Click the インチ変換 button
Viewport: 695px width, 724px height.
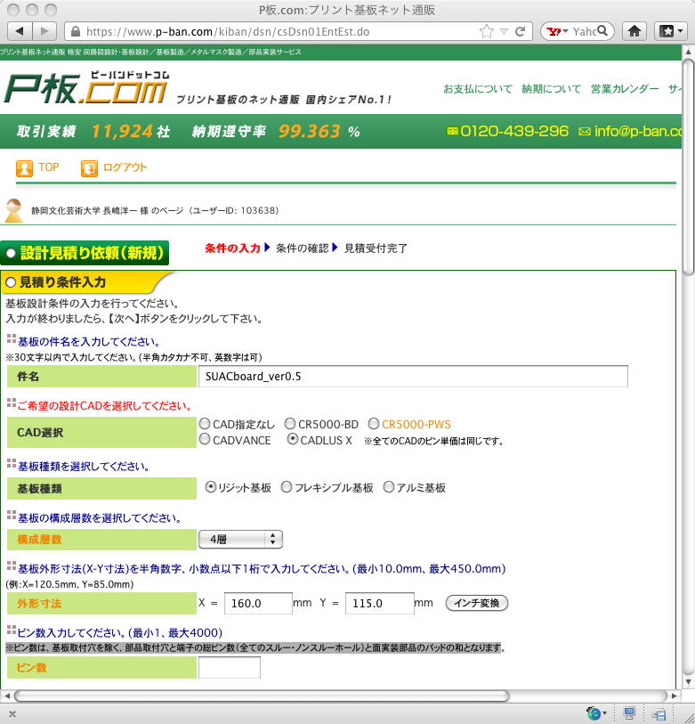coord(477,603)
